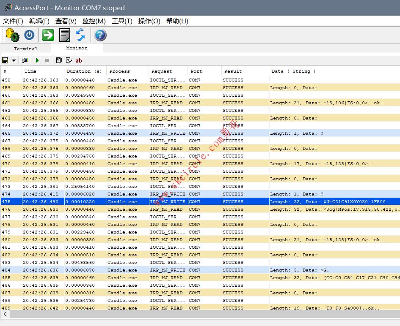Click SUCCESS result in row 482
Image resolution: width=400 pixels, height=326 pixels.
233,255
